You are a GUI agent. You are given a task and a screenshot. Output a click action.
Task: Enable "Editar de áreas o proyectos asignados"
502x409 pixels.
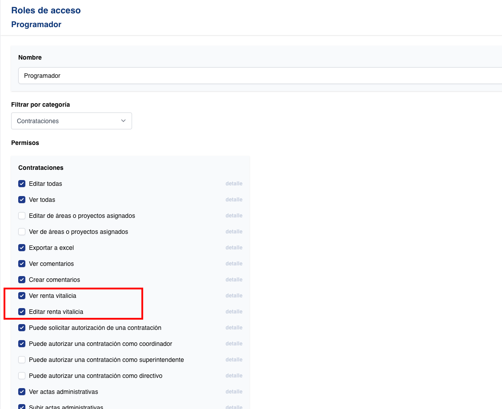click(x=22, y=216)
